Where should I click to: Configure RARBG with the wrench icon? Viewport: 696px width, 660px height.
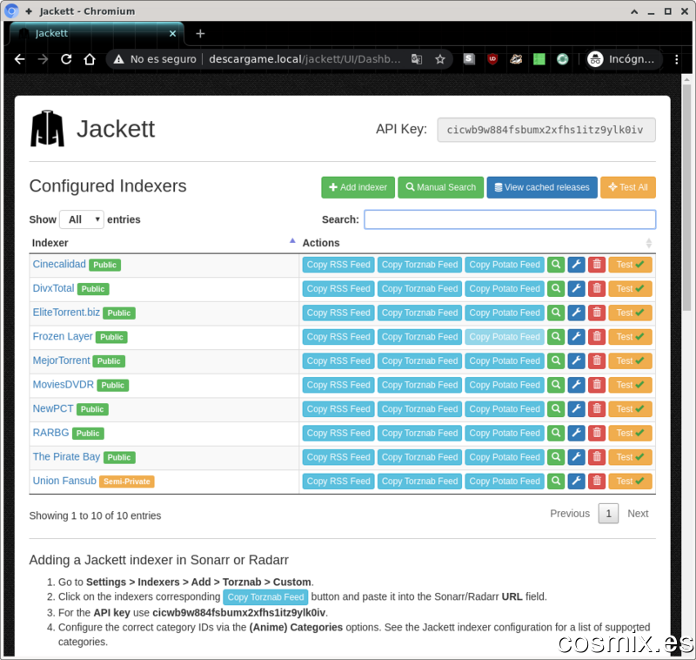click(x=576, y=433)
